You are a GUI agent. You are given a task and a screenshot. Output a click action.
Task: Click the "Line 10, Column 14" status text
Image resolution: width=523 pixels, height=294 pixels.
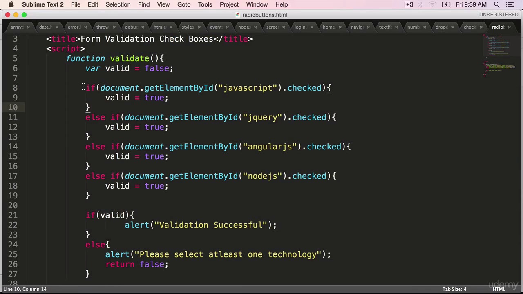click(x=25, y=289)
